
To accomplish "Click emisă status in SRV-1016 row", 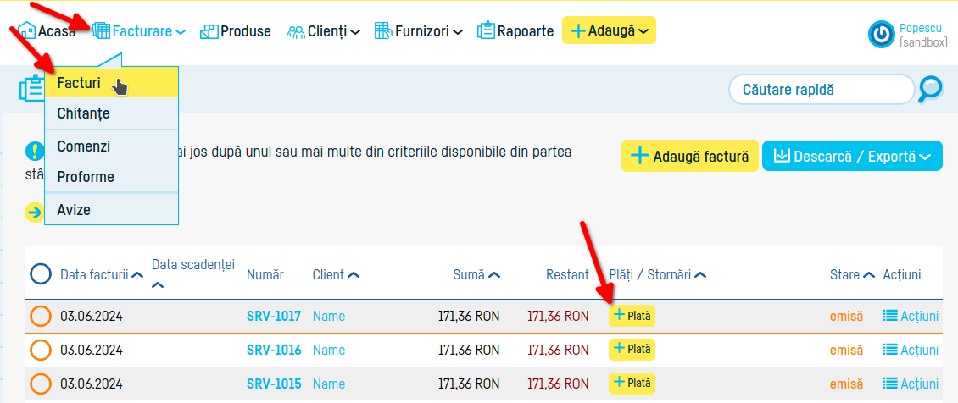I will pyautogui.click(x=846, y=350).
